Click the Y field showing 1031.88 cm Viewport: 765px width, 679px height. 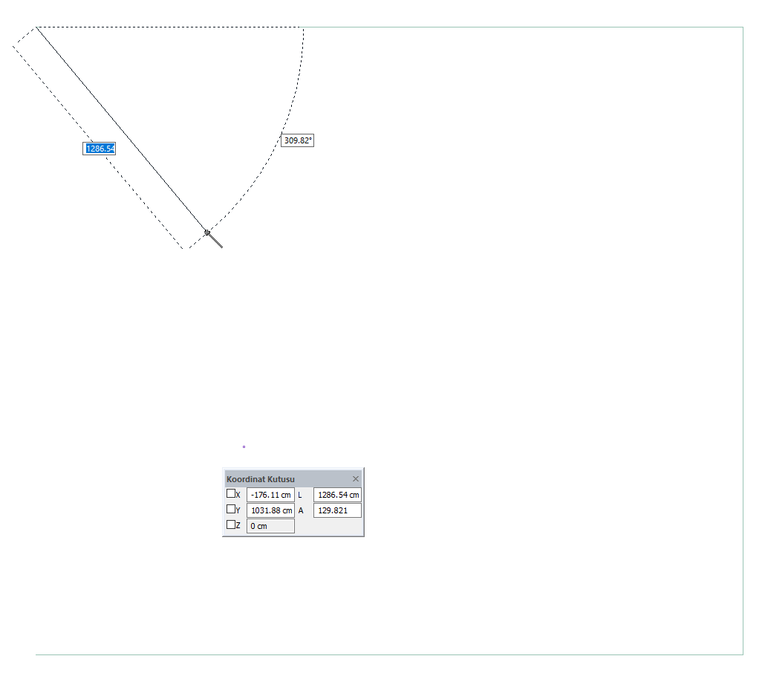pos(271,510)
